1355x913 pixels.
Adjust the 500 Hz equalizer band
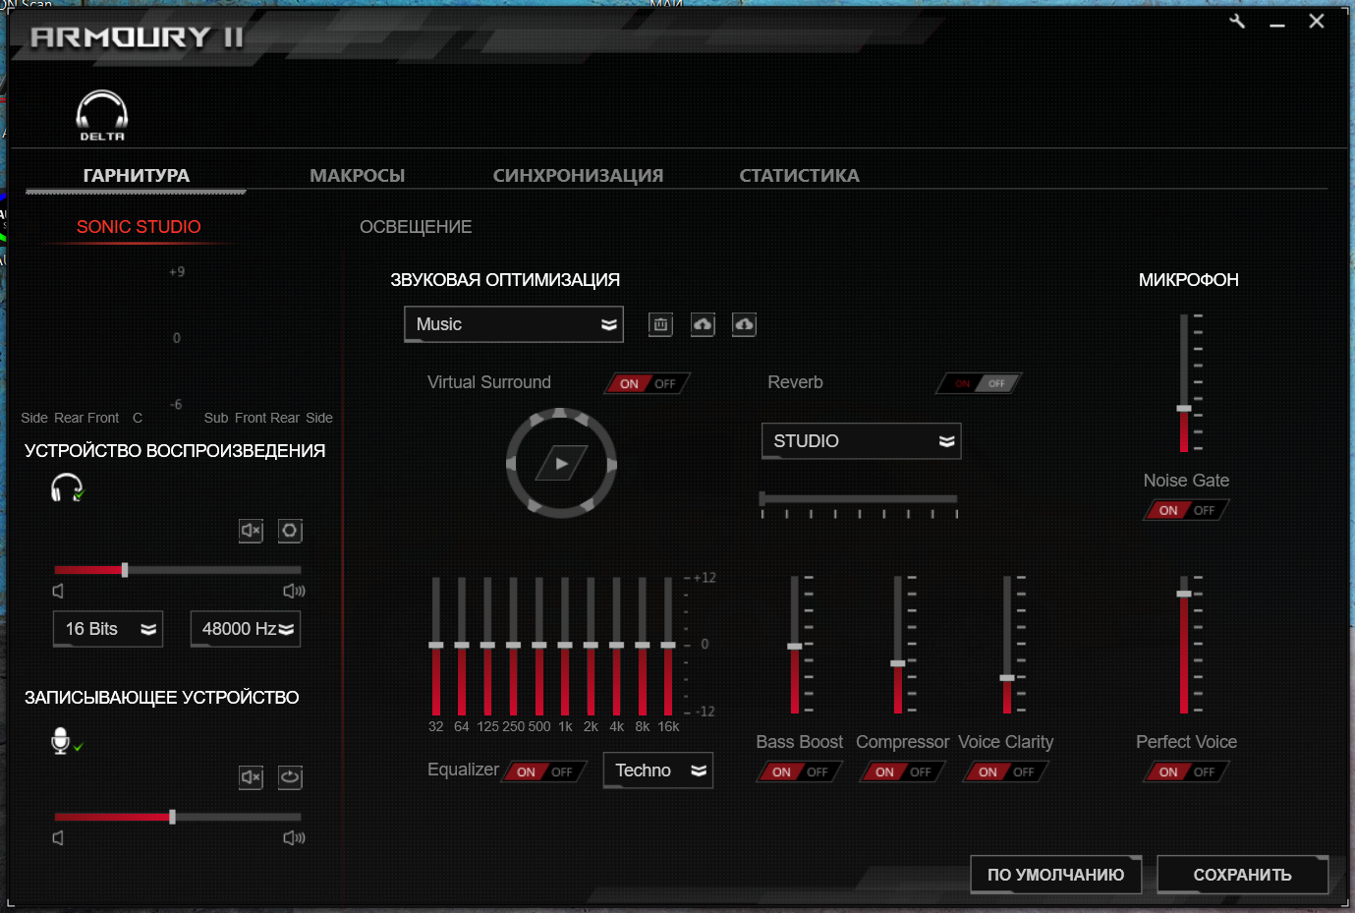click(x=539, y=646)
